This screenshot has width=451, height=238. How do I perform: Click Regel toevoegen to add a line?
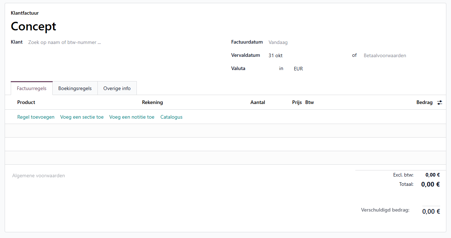click(36, 117)
